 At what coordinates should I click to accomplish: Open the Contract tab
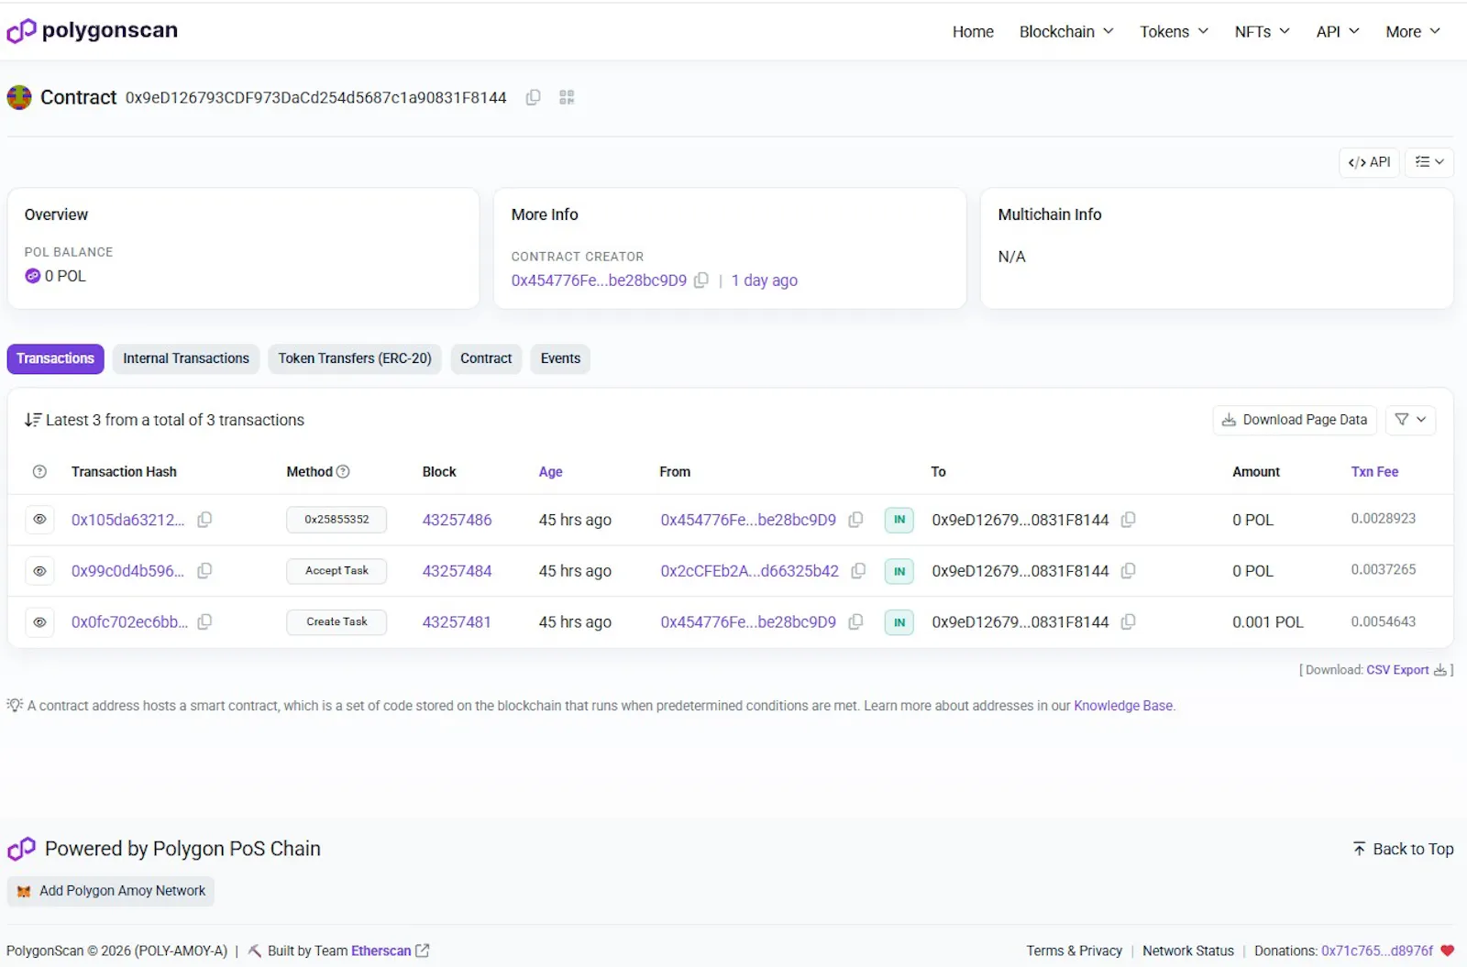(486, 358)
